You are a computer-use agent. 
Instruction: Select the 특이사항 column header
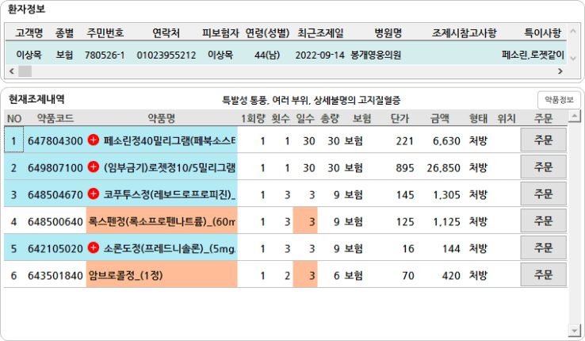(x=542, y=33)
